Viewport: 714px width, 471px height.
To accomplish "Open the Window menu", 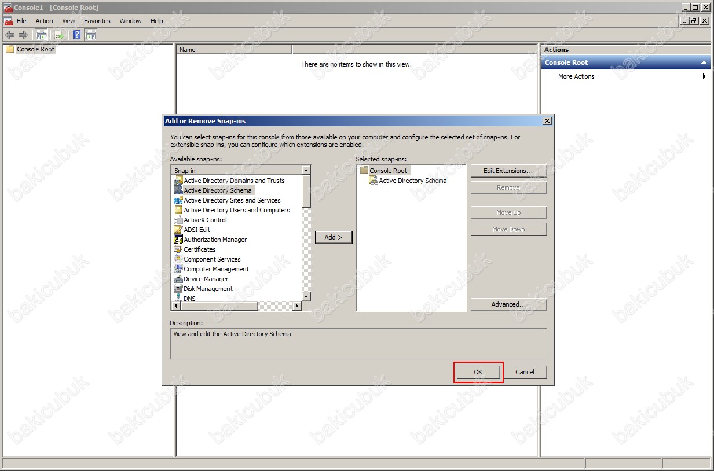I will (x=130, y=21).
